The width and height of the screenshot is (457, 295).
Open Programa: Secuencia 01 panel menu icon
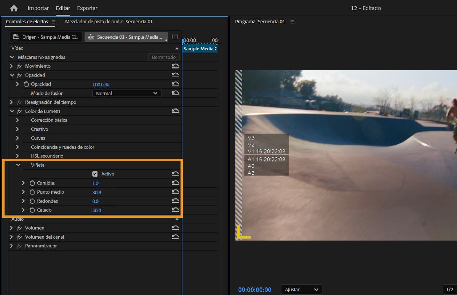(x=292, y=22)
